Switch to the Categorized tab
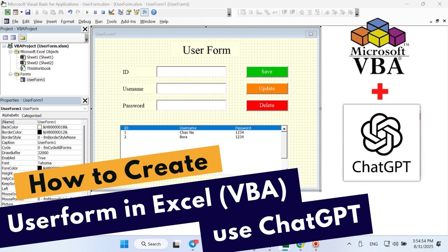The height and width of the screenshot is (252, 448). pos(31,115)
